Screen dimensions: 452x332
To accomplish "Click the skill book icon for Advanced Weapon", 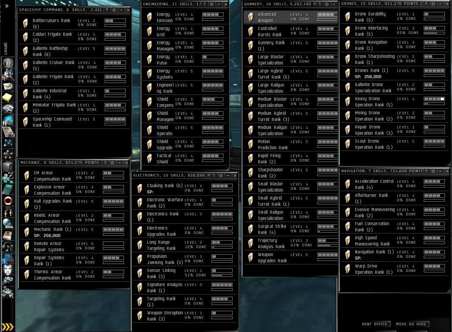I will [251, 17].
